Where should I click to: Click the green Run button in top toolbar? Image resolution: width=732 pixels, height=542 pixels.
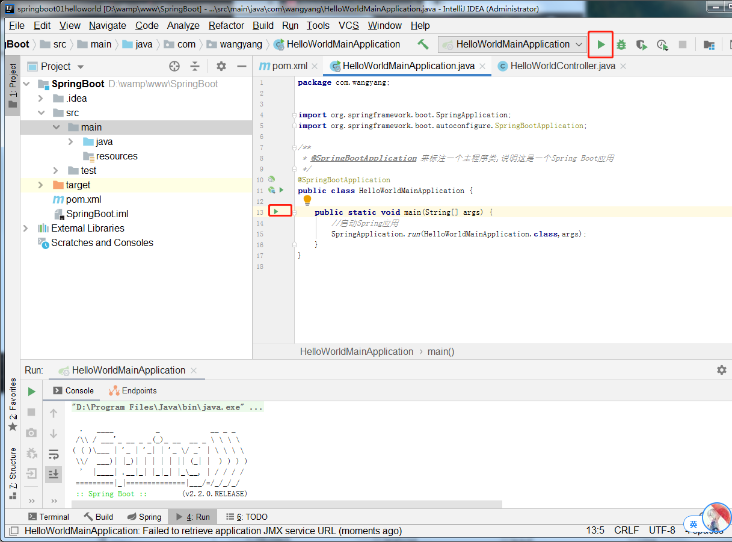(x=601, y=45)
